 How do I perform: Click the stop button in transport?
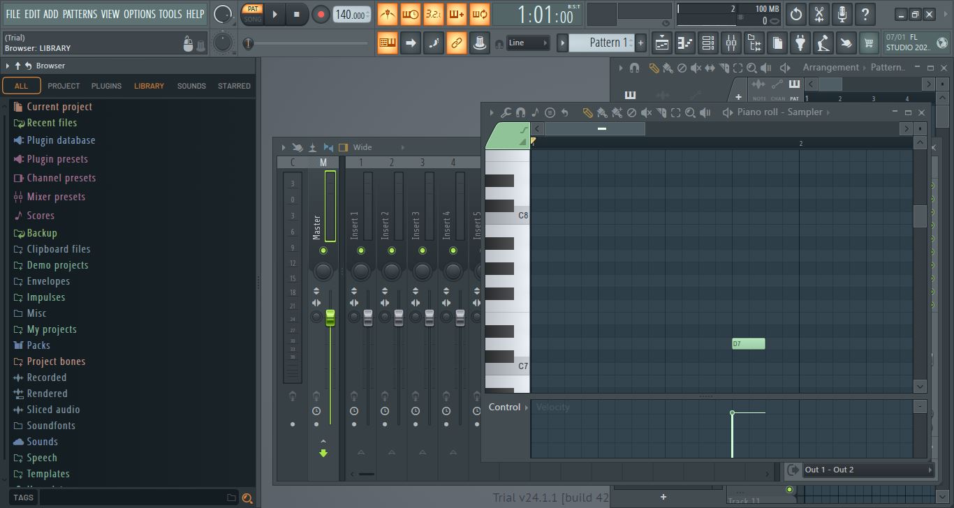[x=296, y=14]
